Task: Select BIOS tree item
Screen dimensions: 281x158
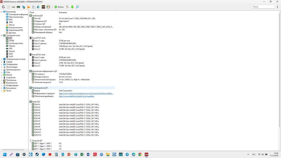Action: pyautogui.click(x=11, y=54)
